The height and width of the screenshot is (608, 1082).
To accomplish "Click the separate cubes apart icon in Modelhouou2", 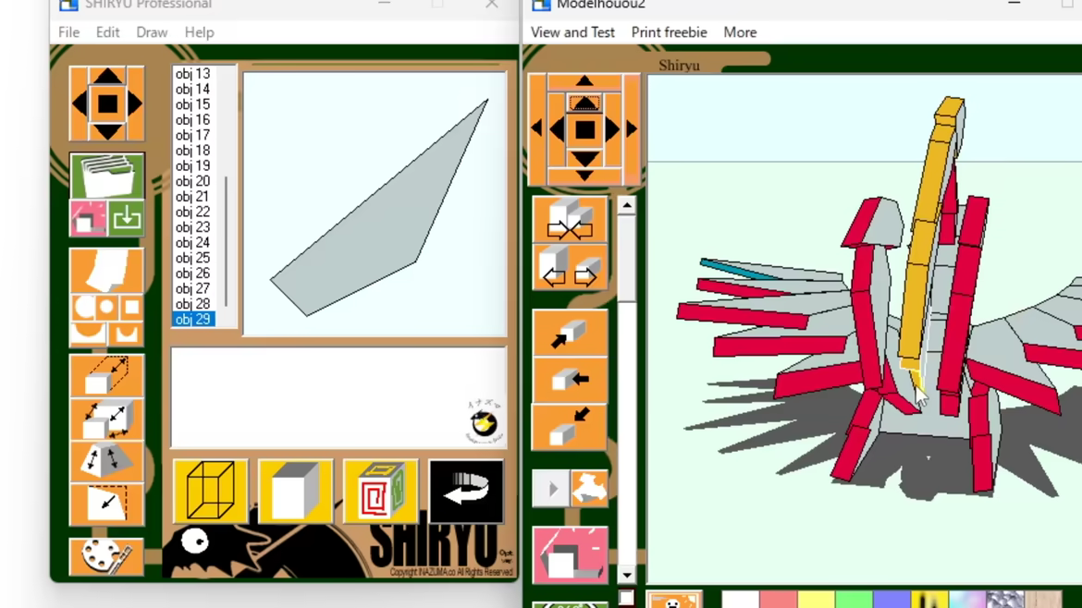I will 570,267.
